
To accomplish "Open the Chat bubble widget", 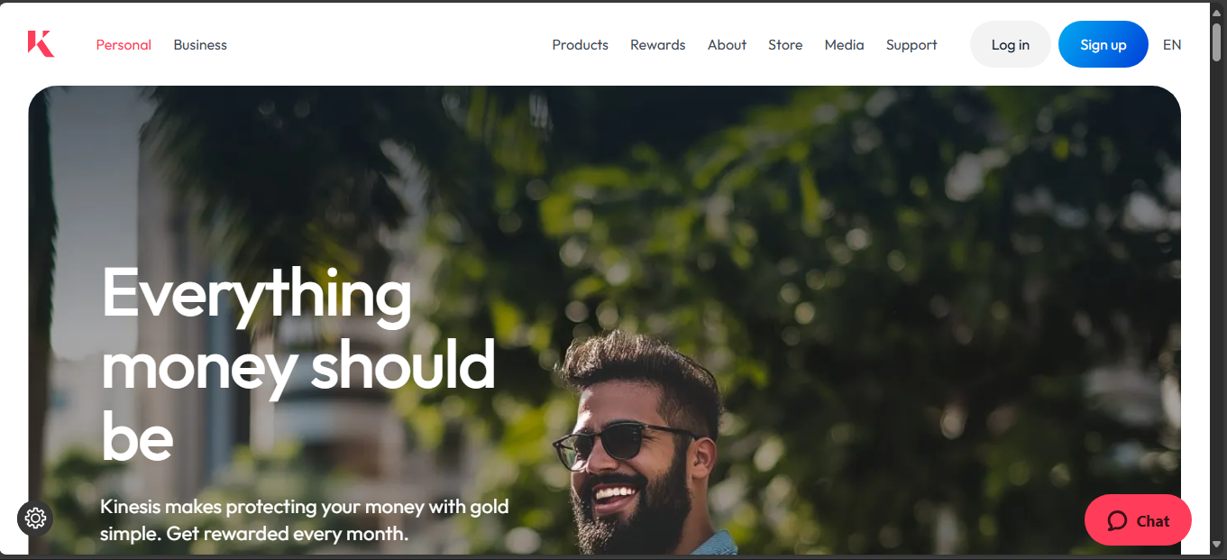I will 1138,520.
